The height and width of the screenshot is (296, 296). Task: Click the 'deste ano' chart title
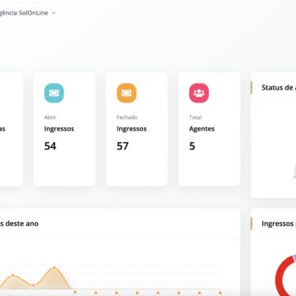[19, 224]
